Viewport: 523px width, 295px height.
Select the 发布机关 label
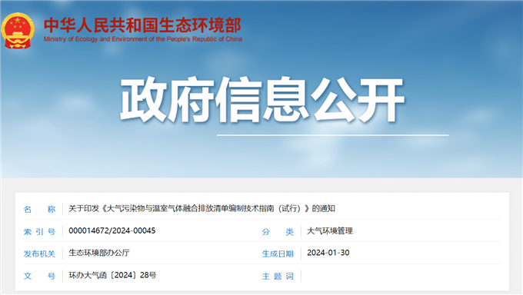[x=39, y=254]
